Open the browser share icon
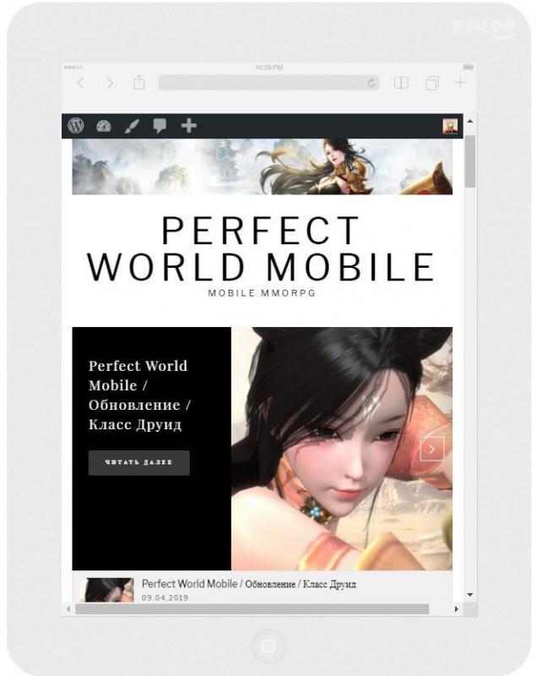Viewport: 537px width, 676px height. point(138,82)
